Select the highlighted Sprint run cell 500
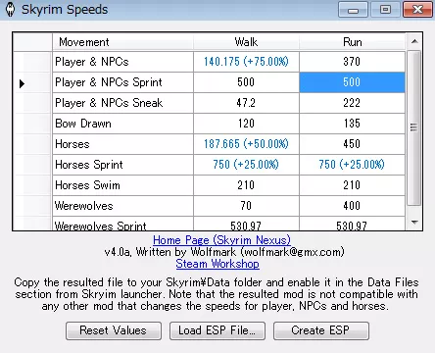 tap(352, 82)
